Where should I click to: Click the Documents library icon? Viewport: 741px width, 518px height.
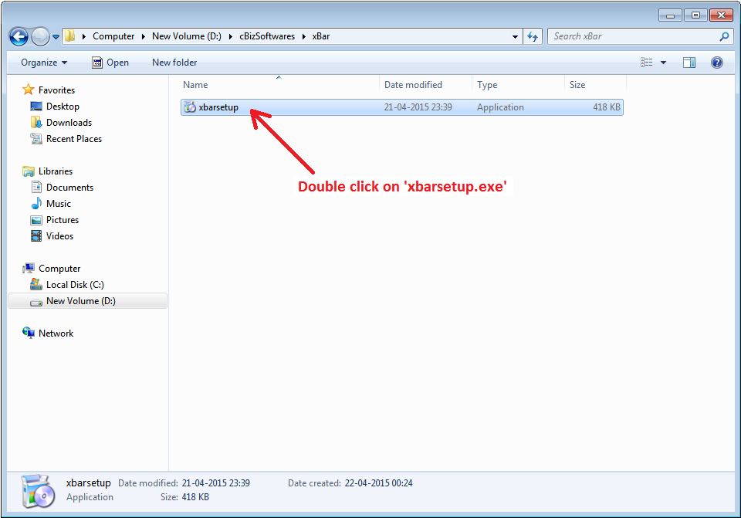point(36,187)
